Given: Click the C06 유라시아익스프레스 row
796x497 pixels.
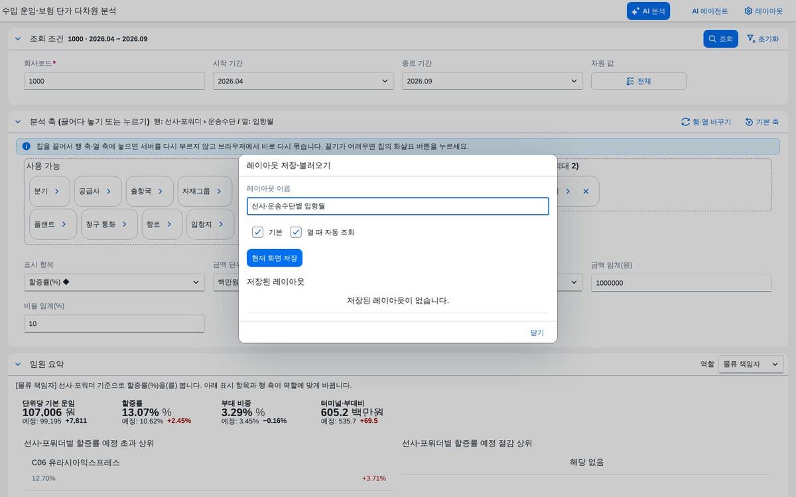Looking at the screenshot, I should pos(209,470).
